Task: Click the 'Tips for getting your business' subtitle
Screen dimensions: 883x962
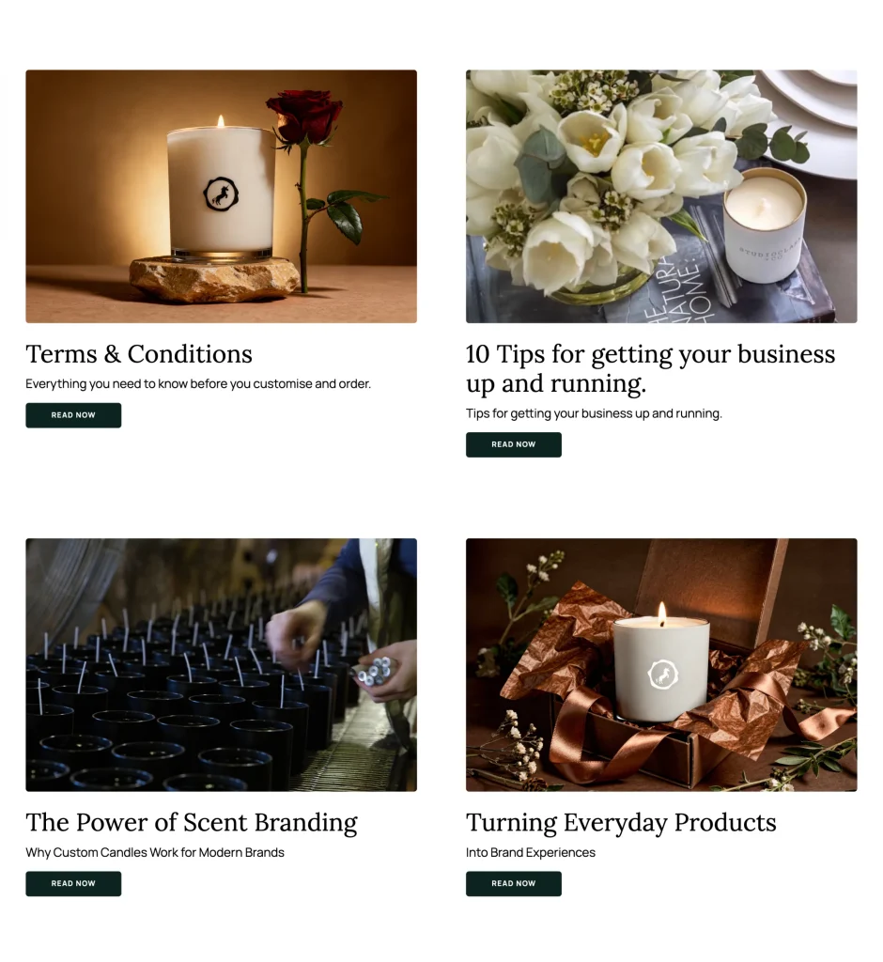Action: [594, 413]
